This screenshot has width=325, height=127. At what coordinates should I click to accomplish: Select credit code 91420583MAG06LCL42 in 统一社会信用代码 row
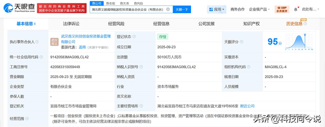click(x=70, y=57)
